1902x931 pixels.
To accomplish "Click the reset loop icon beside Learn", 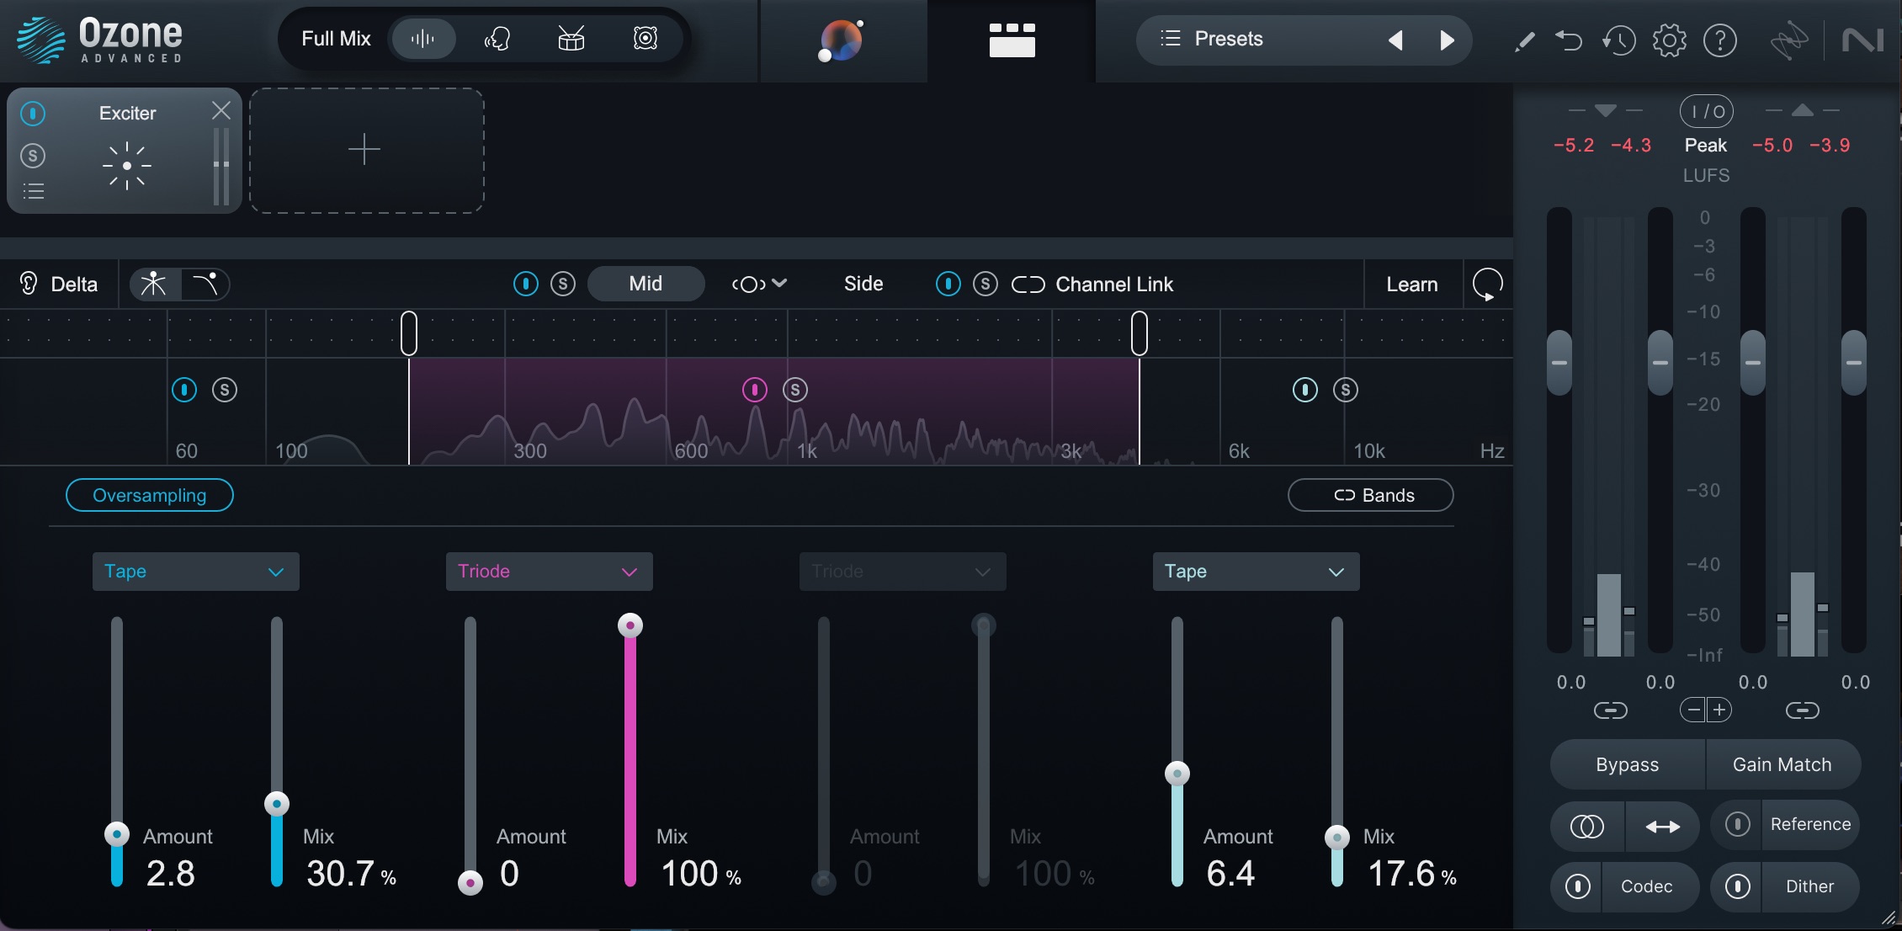I will pyautogui.click(x=1488, y=285).
